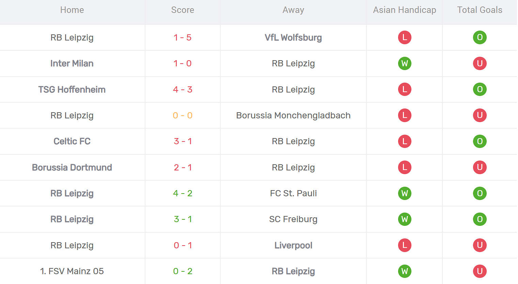
Task: Click green W handicap badge in Inter Milan row
Action: pos(405,63)
